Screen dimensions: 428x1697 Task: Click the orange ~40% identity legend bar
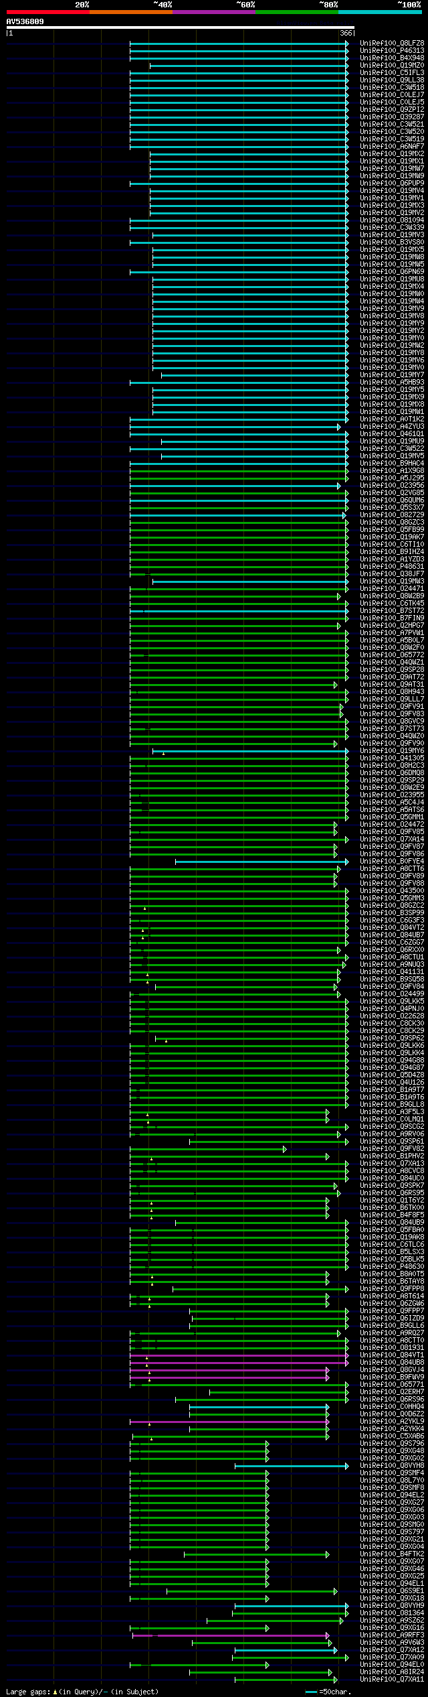point(130,12)
